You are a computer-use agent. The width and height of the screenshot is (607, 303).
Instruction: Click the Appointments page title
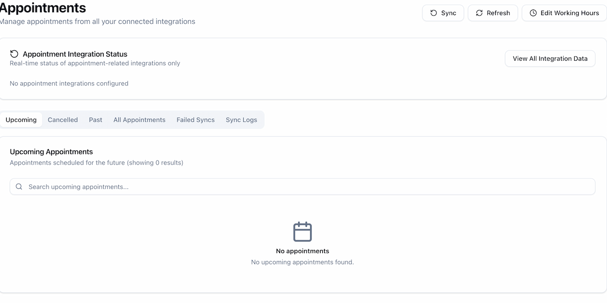point(43,8)
